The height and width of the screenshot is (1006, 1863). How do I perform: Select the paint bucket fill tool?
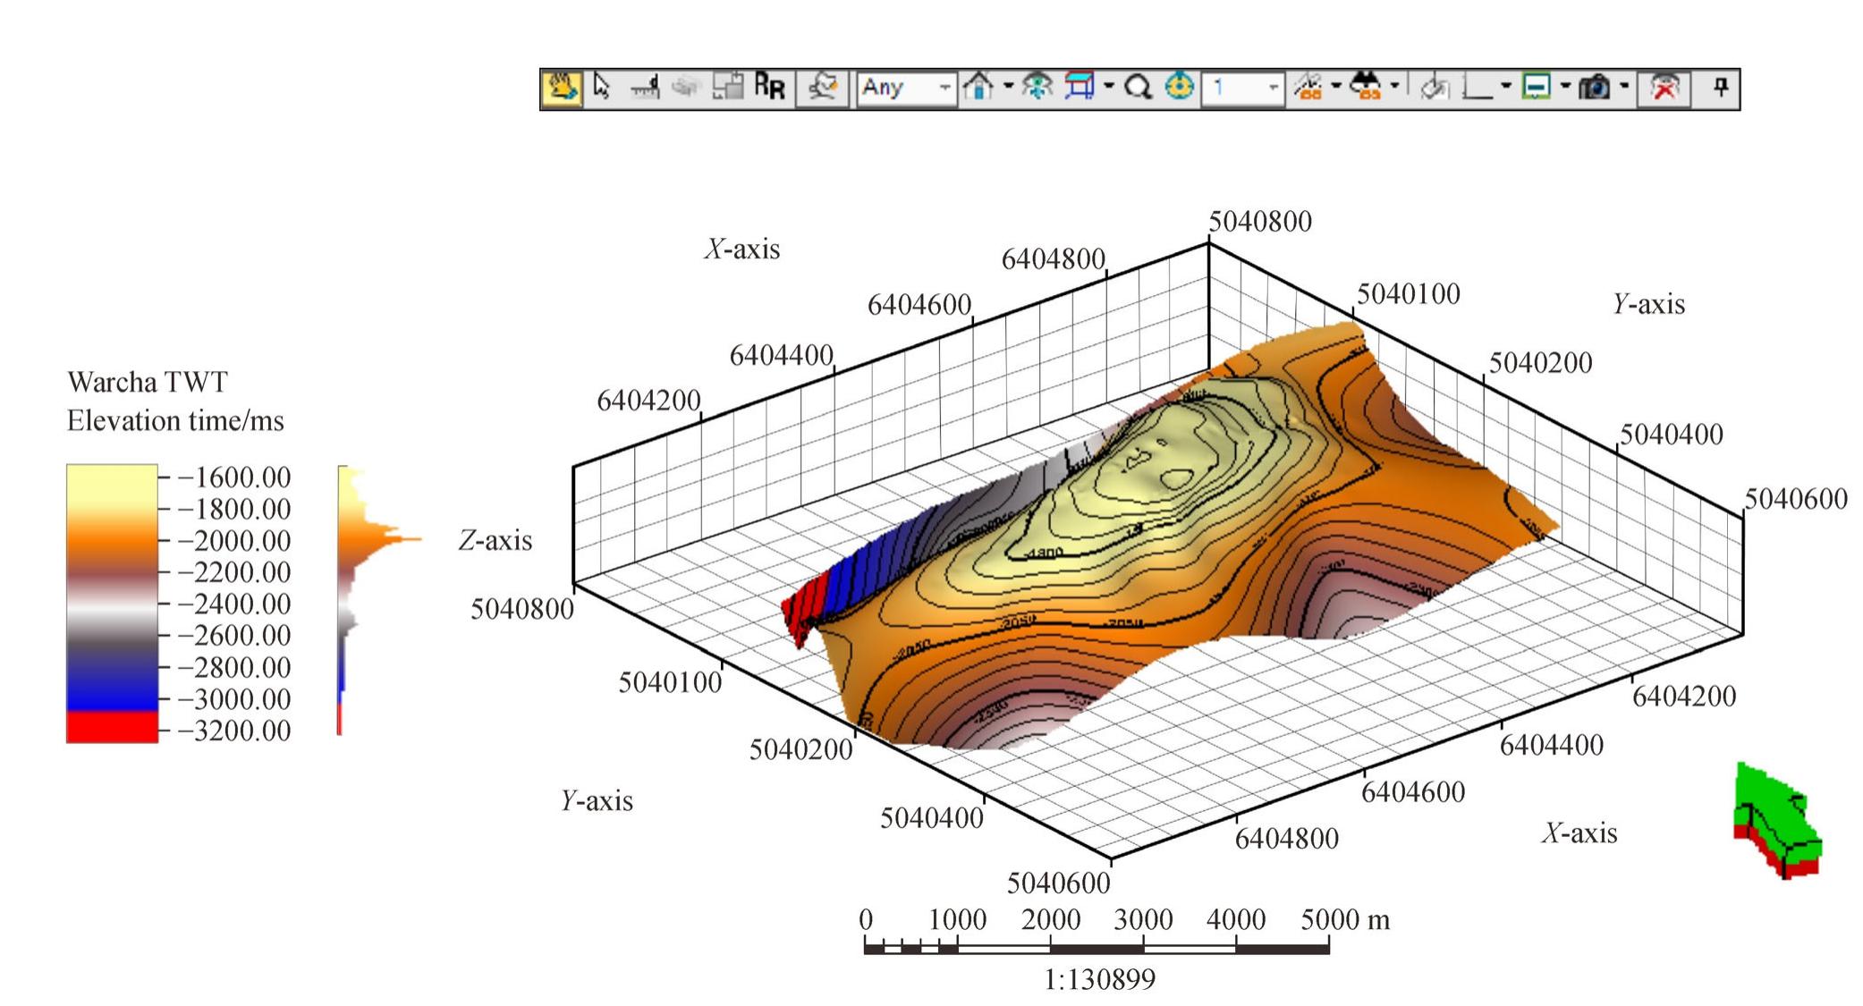(x=1436, y=88)
